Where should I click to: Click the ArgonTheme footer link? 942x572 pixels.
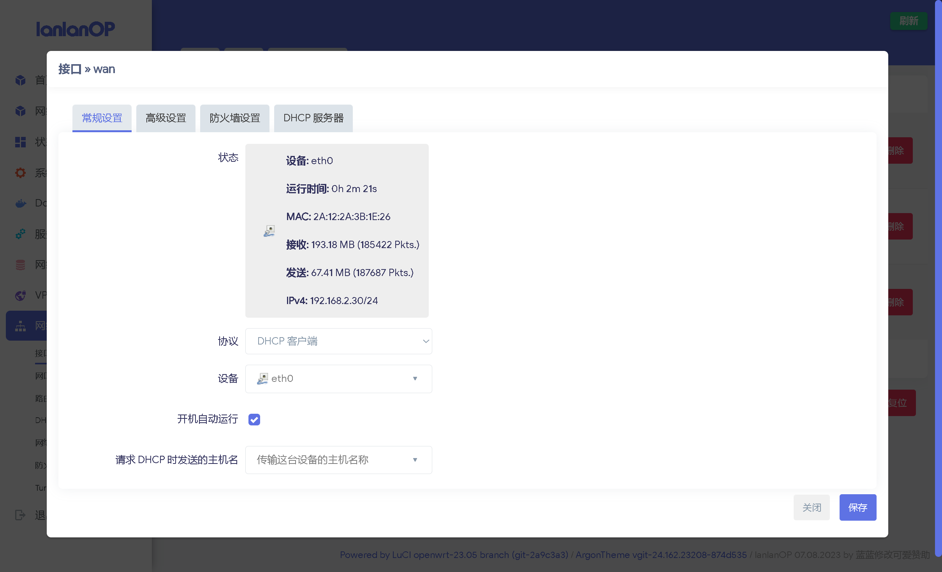661,555
